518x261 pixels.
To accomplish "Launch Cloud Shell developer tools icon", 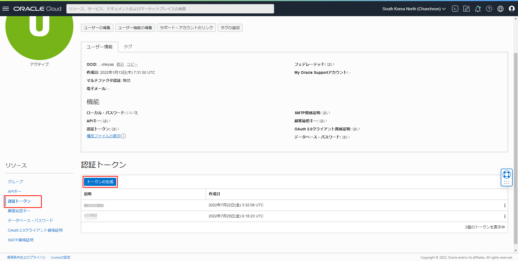I will 455,9.
